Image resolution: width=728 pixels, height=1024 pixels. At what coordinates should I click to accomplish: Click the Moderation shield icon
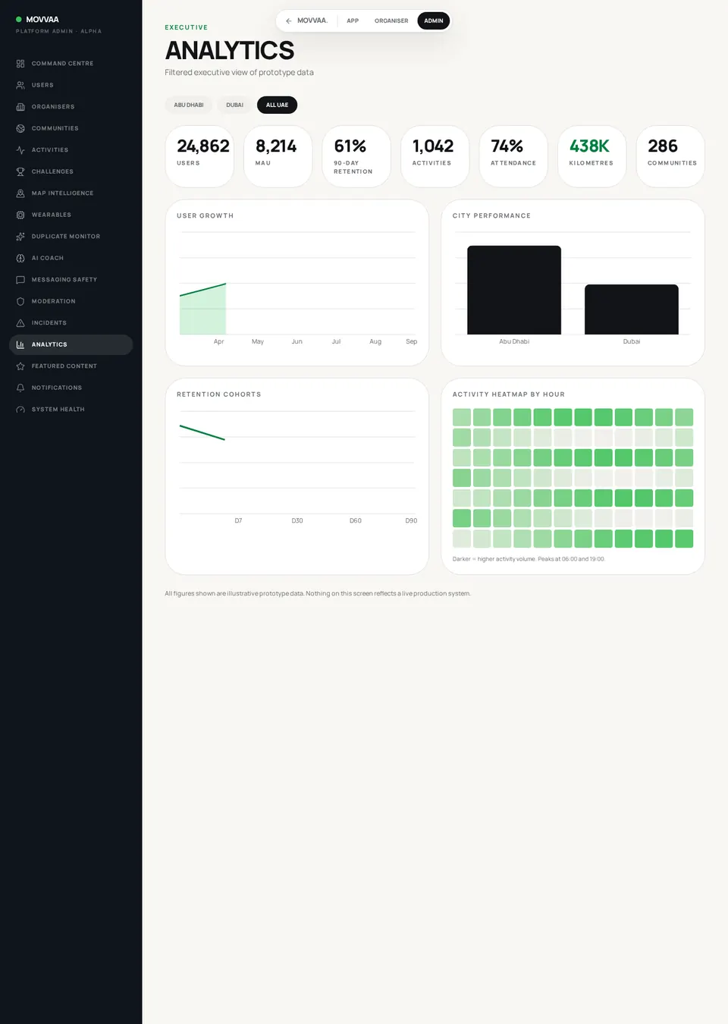pyautogui.click(x=20, y=301)
